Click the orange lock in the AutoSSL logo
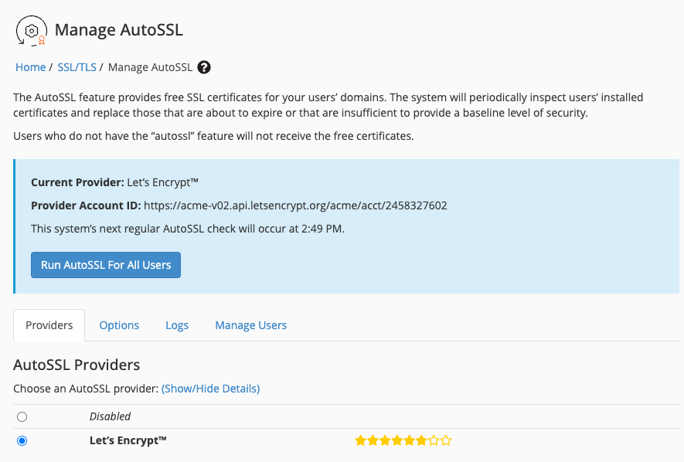 [43, 39]
